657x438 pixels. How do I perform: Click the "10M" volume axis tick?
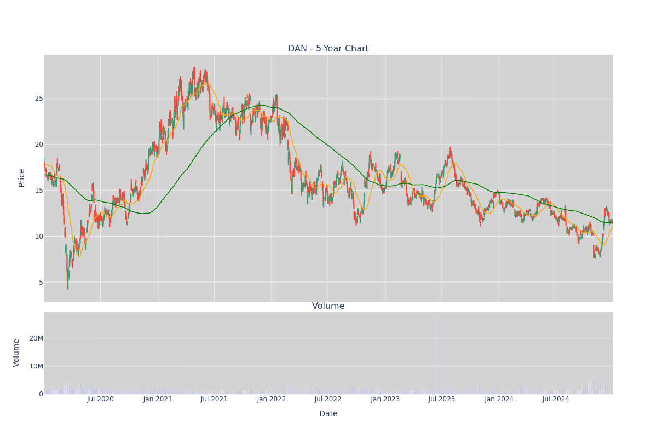point(37,366)
